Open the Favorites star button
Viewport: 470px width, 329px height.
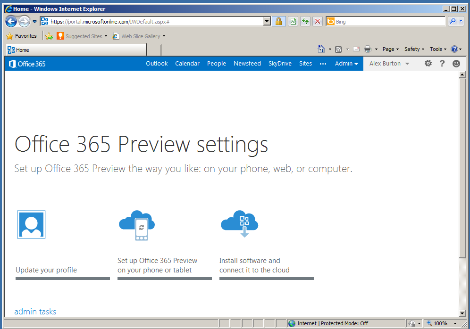22,36
